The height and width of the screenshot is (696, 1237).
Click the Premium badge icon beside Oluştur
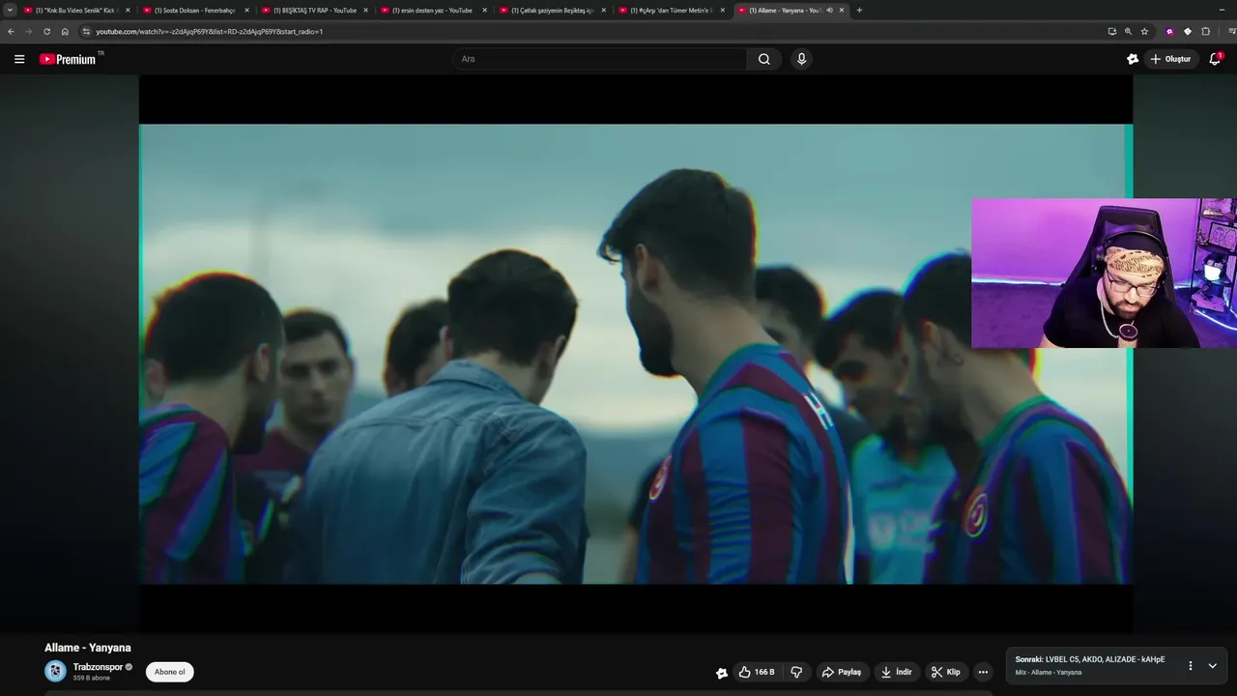[x=1133, y=59]
